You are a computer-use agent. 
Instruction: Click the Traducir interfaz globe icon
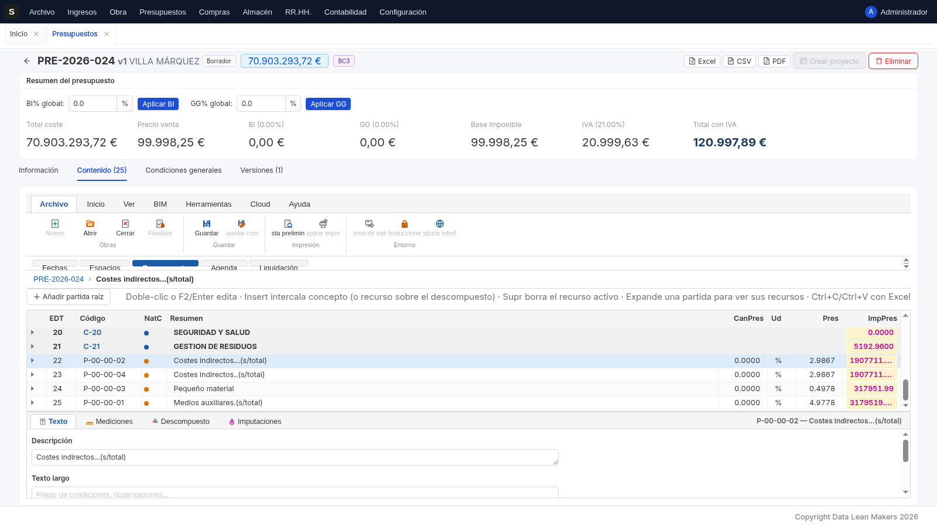(440, 224)
